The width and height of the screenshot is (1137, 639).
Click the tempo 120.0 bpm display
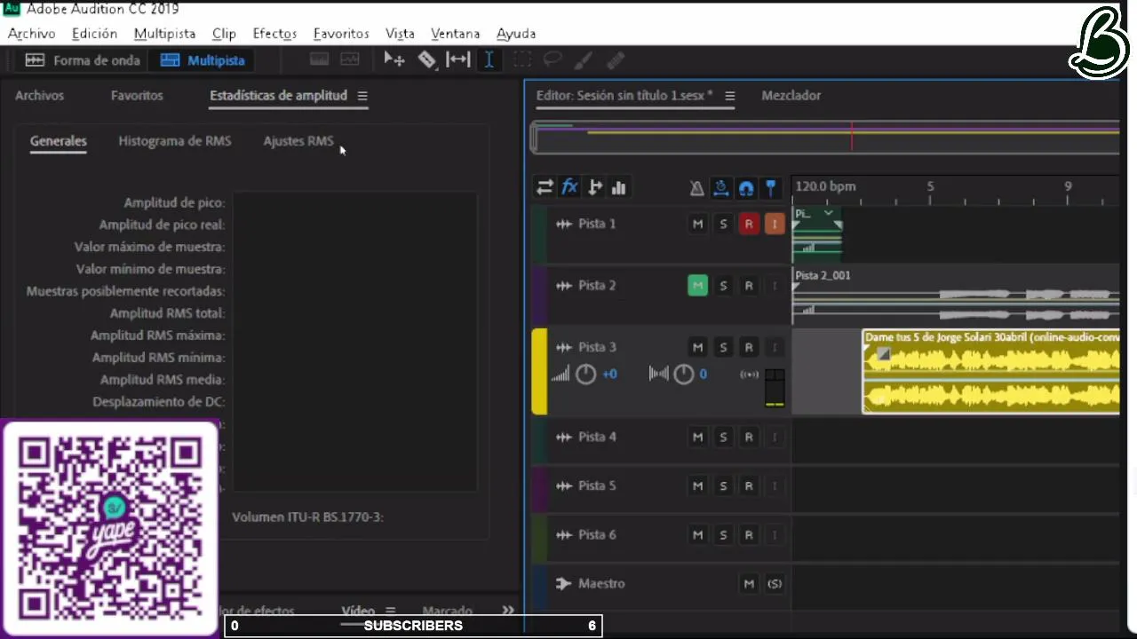[x=825, y=187]
